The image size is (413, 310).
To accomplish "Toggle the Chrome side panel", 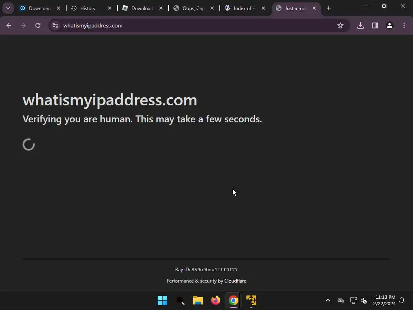I will tap(375, 25).
